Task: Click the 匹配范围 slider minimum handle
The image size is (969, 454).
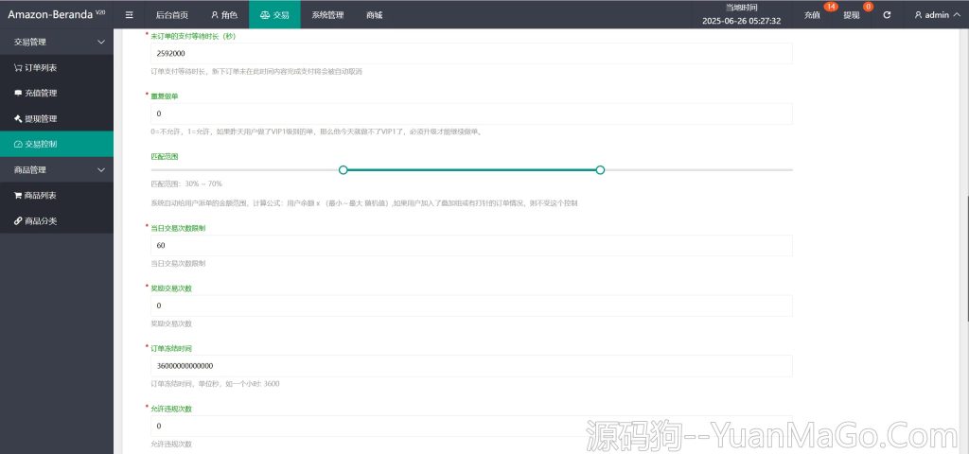Action: (x=344, y=170)
